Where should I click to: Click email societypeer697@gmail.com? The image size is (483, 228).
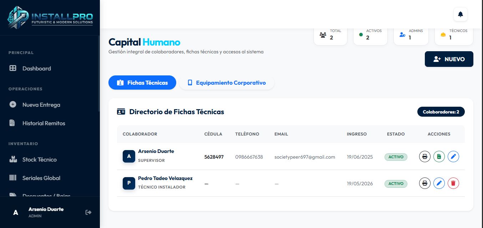pyautogui.click(x=305, y=157)
